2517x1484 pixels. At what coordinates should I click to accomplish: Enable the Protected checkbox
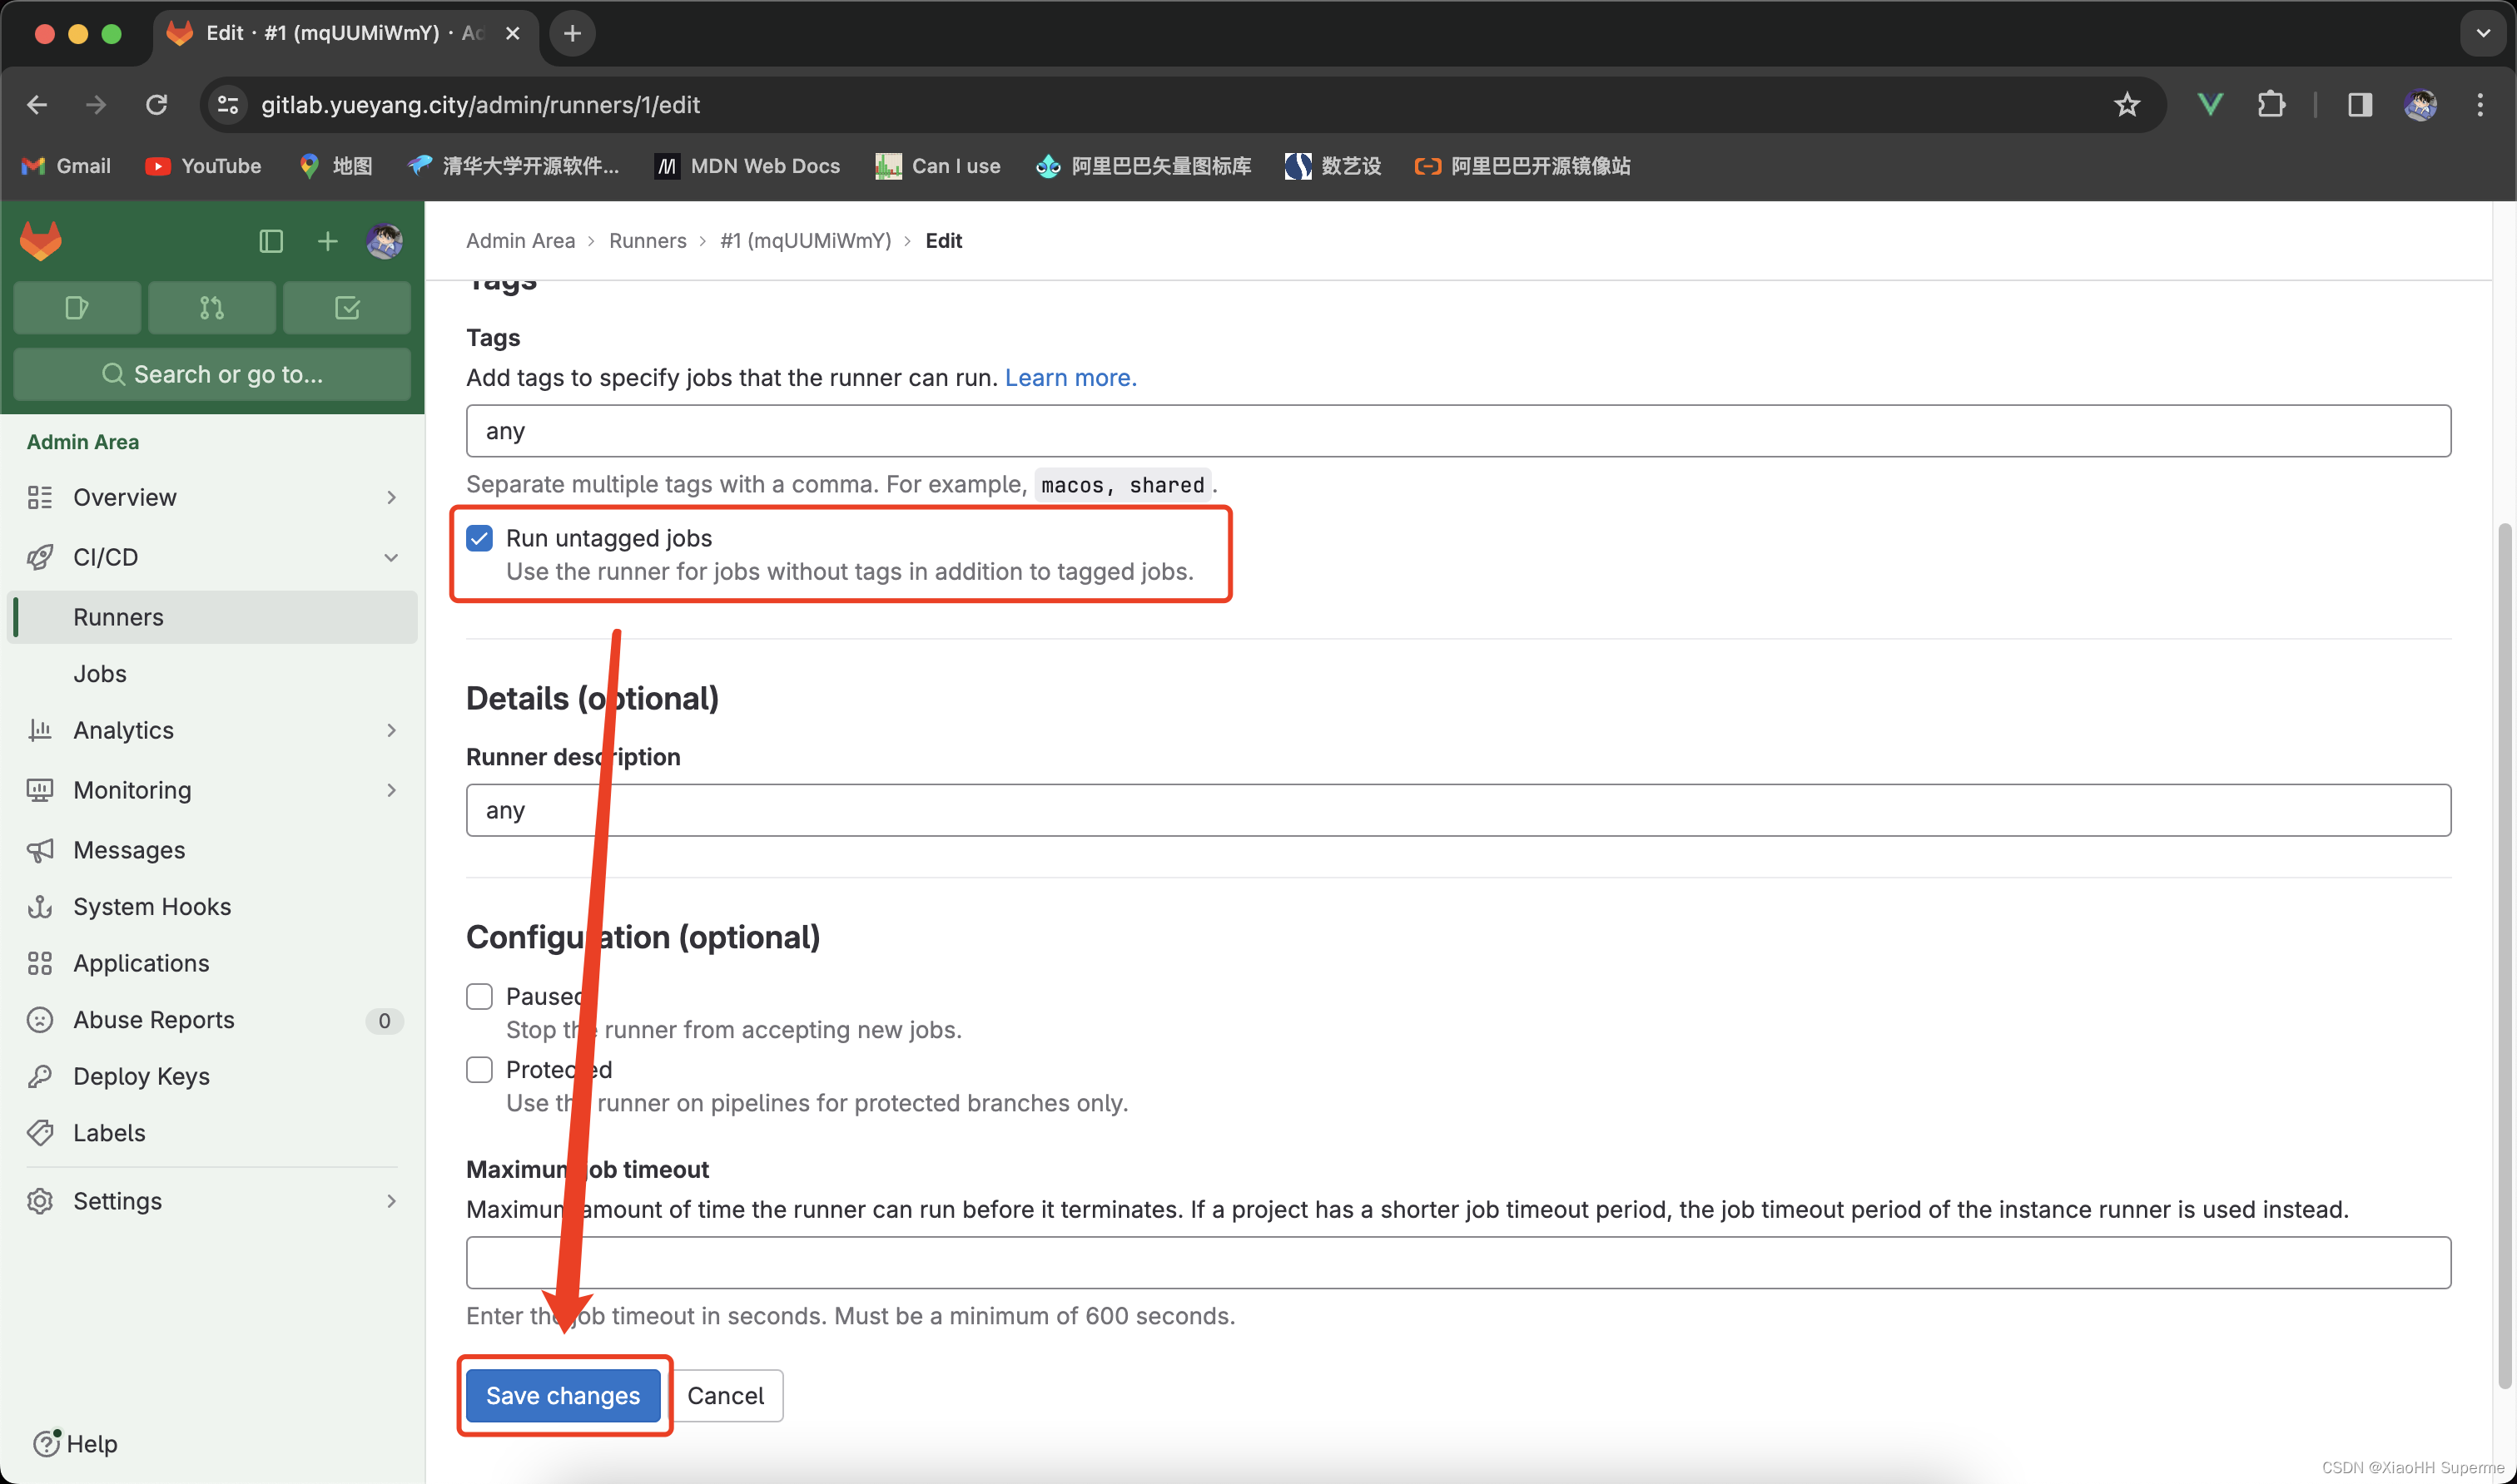coord(479,1070)
